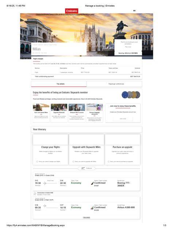Click the Skywards member benefits heading
This screenshot has width=173, height=231.
(x=60, y=92)
